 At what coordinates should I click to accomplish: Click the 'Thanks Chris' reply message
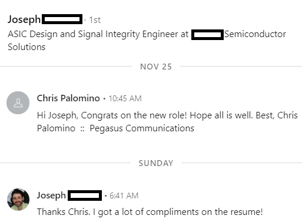(150, 212)
